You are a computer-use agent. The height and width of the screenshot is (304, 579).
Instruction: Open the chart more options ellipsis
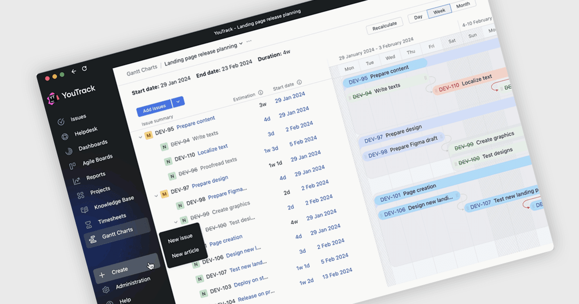(249, 41)
